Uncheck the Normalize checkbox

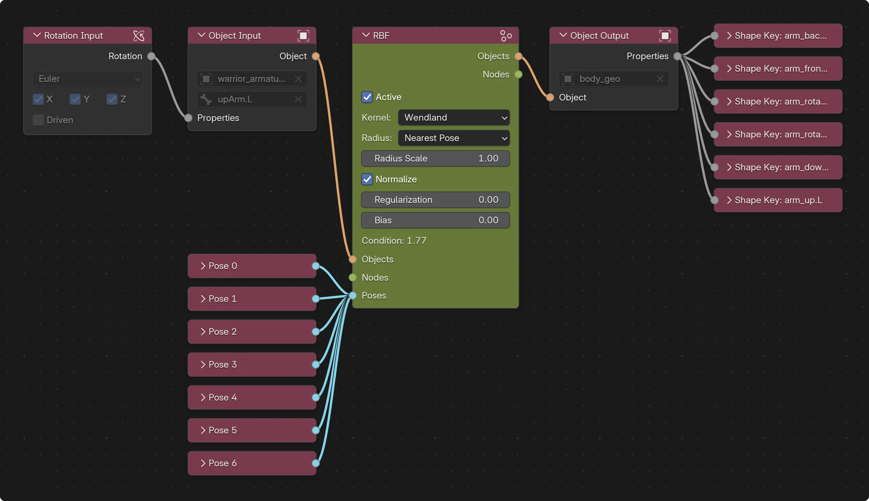click(367, 179)
